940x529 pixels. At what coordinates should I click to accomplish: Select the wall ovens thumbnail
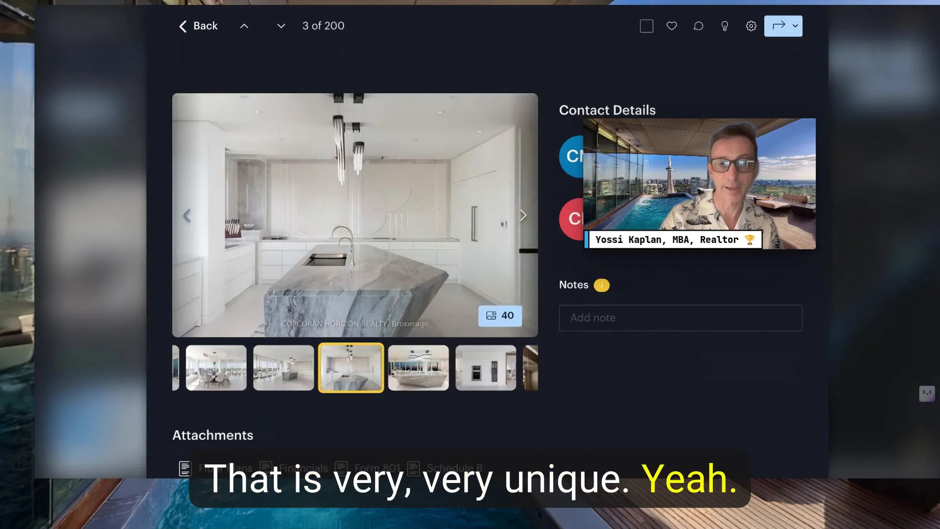[486, 368]
